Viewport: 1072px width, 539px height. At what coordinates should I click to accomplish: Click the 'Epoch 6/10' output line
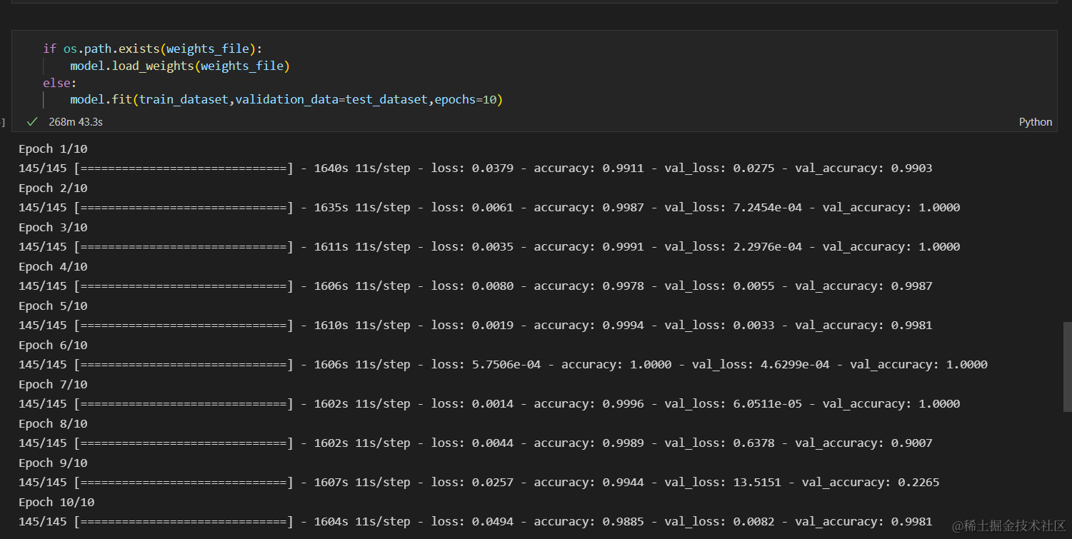53,345
